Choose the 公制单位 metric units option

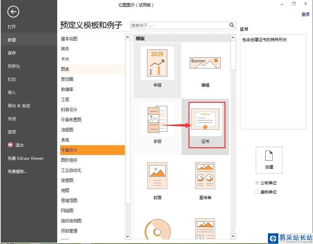(x=266, y=183)
